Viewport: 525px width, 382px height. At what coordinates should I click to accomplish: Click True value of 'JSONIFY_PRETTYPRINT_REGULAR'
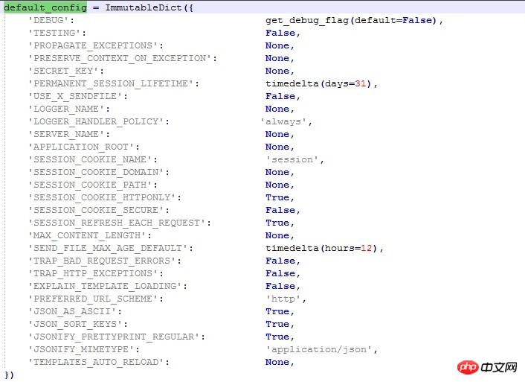point(277,337)
